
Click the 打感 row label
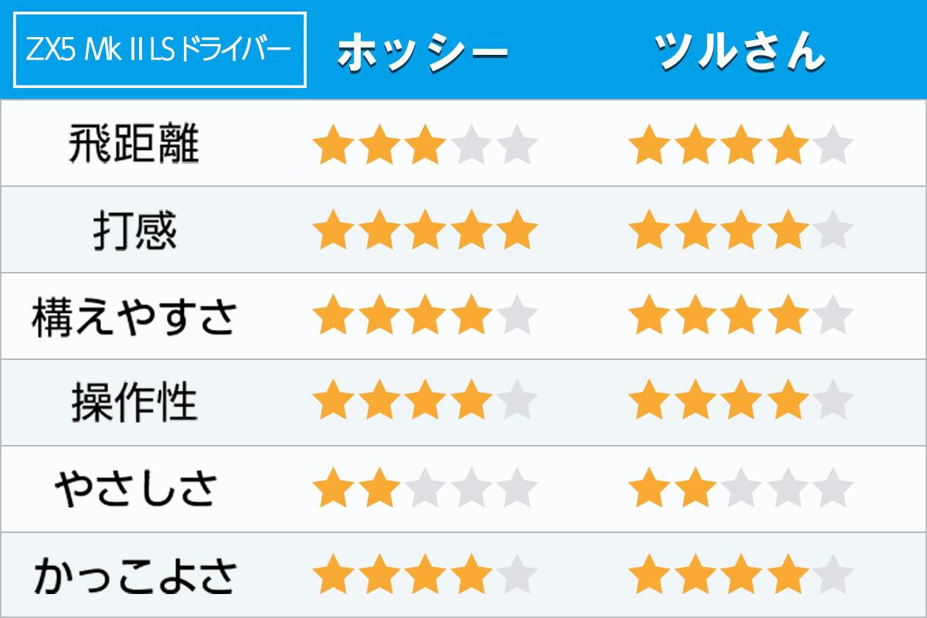134,230
